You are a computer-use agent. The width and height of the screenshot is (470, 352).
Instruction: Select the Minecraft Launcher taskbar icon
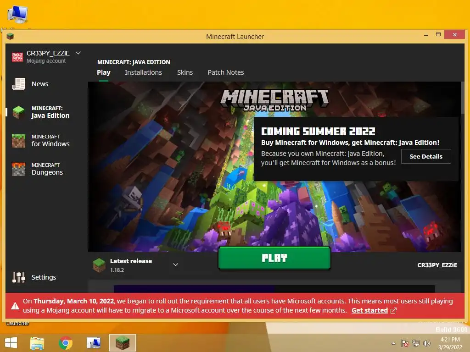(122, 343)
